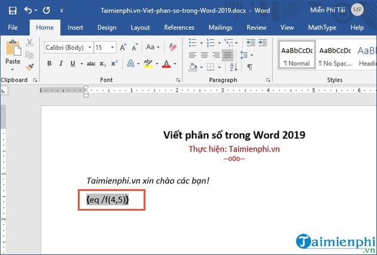Sort the selection A to Z
This screenshot has width=377, height=255.
[234, 67]
